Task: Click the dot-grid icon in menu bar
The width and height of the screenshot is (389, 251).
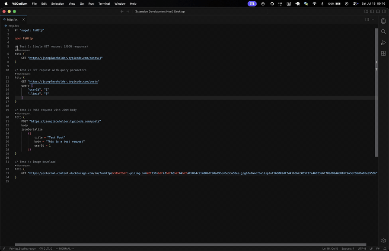Action: click(280, 4)
